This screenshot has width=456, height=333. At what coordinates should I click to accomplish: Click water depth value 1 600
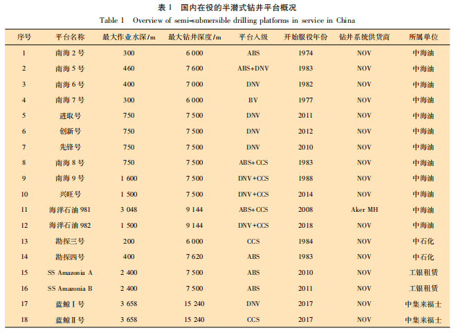pyautogui.click(x=129, y=178)
